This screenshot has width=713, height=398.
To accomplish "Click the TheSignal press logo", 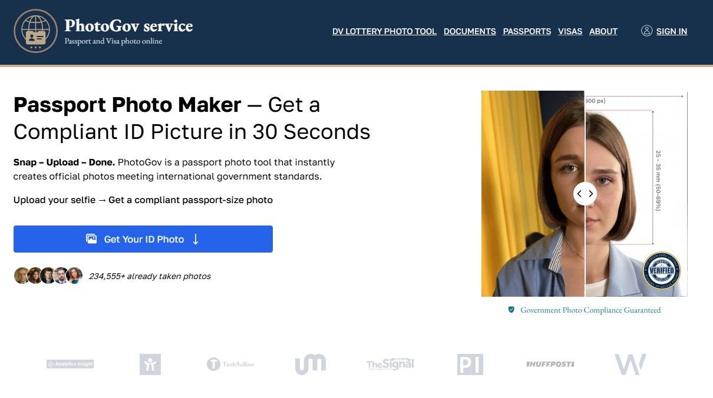I will click(390, 364).
